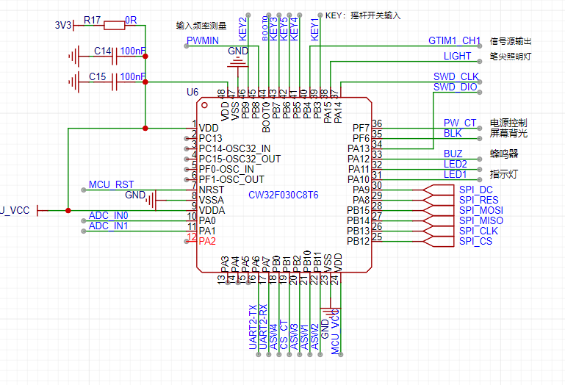Click the PW_CT net label
The height and width of the screenshot is (385, 565).
point(460,123)
